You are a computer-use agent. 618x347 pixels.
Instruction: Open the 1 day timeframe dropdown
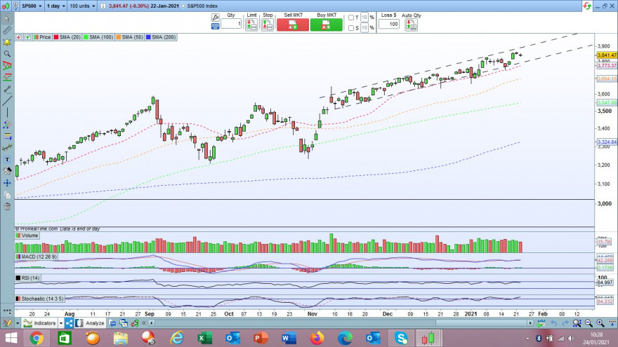[56, 6]
